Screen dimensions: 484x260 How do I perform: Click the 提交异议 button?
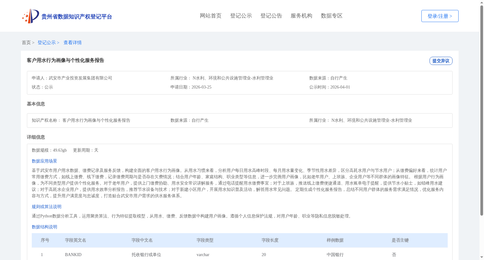441,61
